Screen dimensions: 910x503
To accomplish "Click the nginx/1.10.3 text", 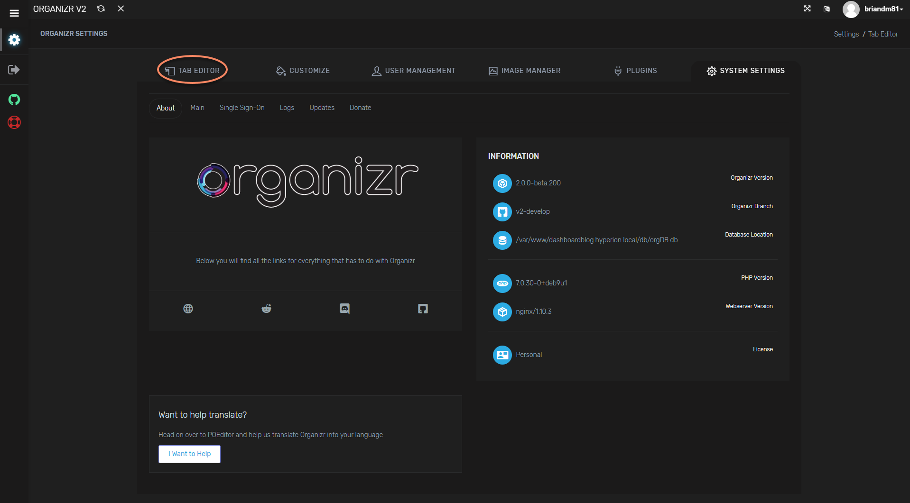I will [533, 311].
